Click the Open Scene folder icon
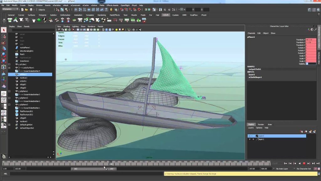This screenshot has width=321, height=181. pyautogui.click(x=26, y=10)
